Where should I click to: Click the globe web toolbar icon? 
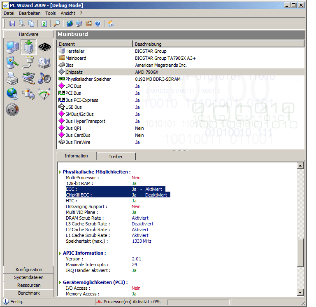[70, 23]
